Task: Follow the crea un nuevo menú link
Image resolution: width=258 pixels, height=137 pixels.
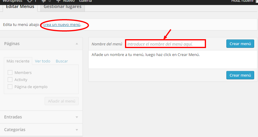Action: coord(62,25)
